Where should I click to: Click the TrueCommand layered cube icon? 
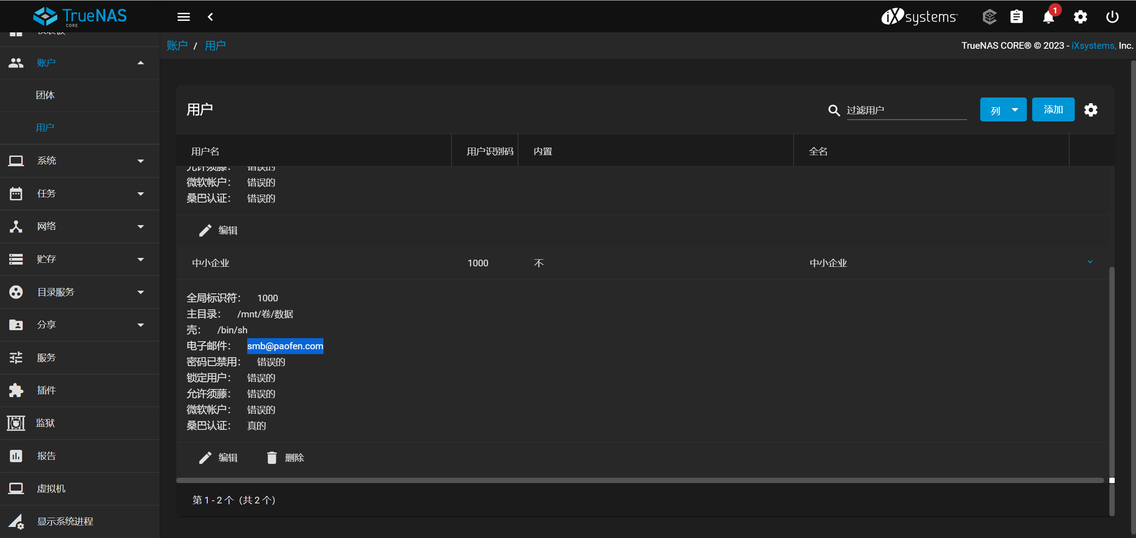click(989, 17)
